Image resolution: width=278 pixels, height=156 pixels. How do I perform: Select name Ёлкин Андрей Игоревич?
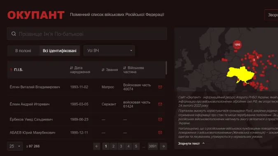(x=30, y=104)
